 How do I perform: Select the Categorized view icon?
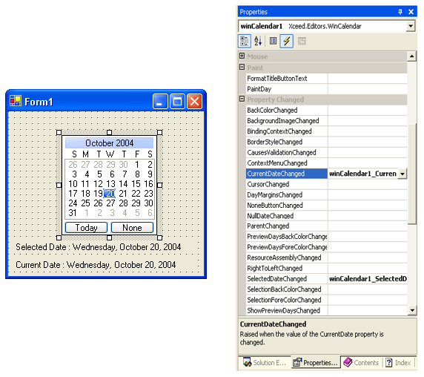(x=245, y=41)
